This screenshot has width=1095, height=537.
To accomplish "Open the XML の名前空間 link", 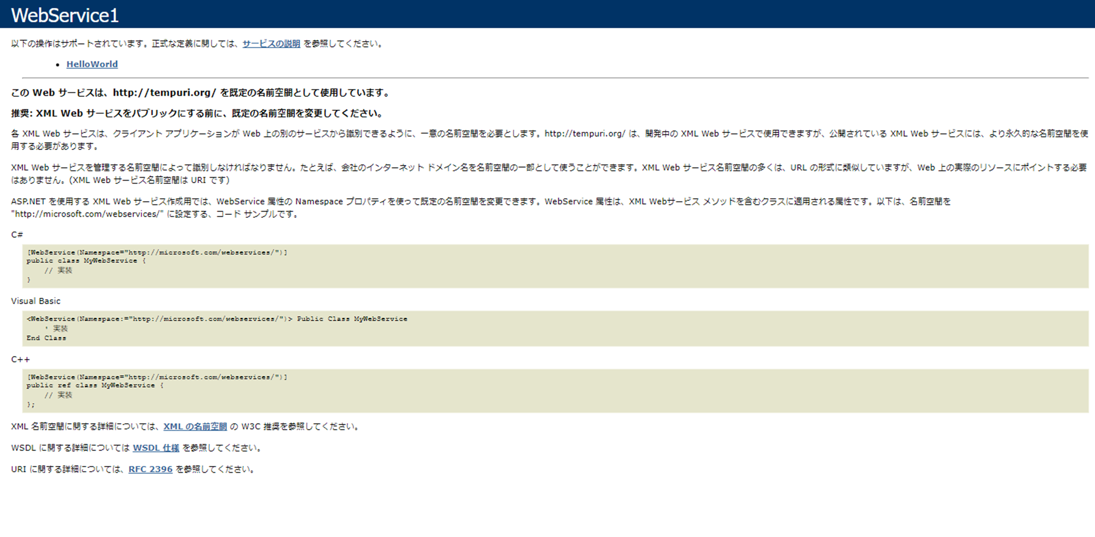I will (x=195, y=426).
